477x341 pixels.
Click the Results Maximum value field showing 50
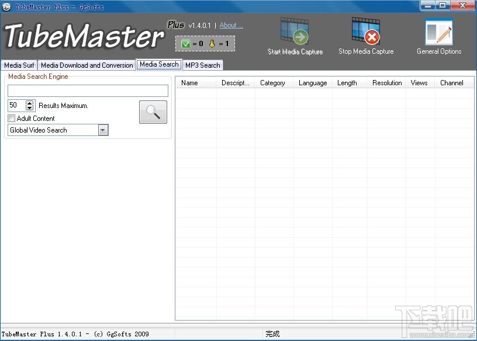click(17, 106)
